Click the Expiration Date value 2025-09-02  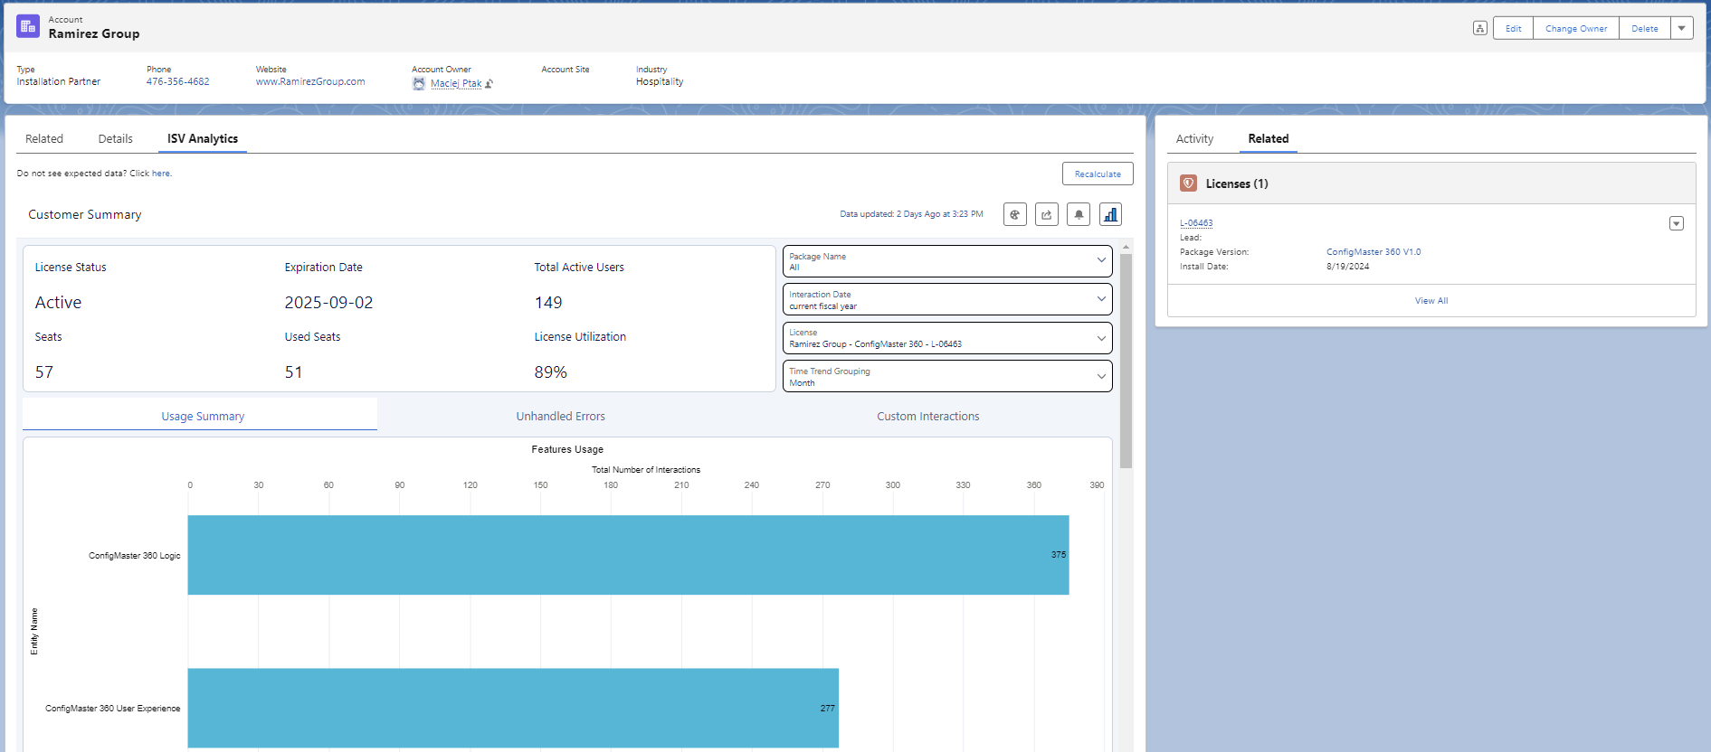(328, 303)
